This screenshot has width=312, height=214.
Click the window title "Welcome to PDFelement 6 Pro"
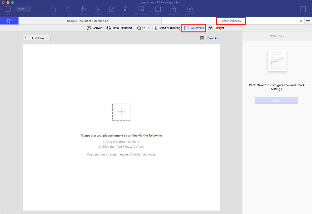tap(161, 2)
